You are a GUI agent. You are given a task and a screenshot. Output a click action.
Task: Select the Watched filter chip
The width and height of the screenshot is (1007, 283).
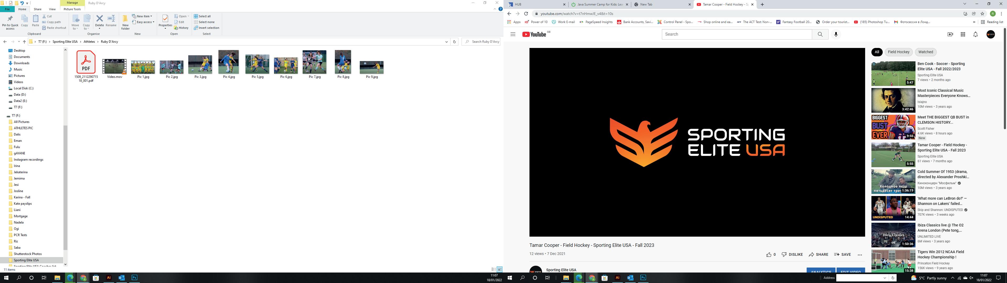click(x=925, y=52)
